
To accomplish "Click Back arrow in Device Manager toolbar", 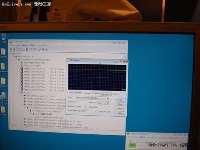I will tap(11, 49).
